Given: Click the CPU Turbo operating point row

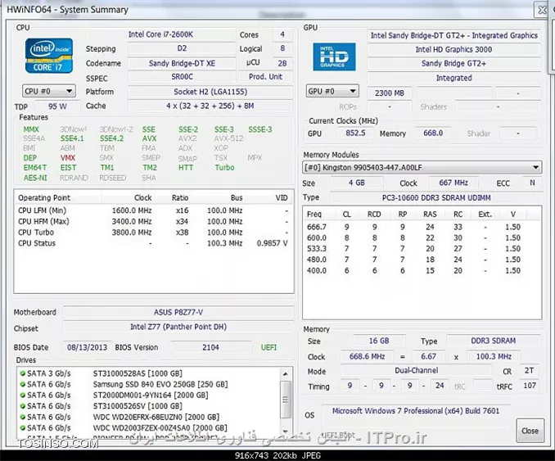Looking at the screenshot, I should coord(153,233).
